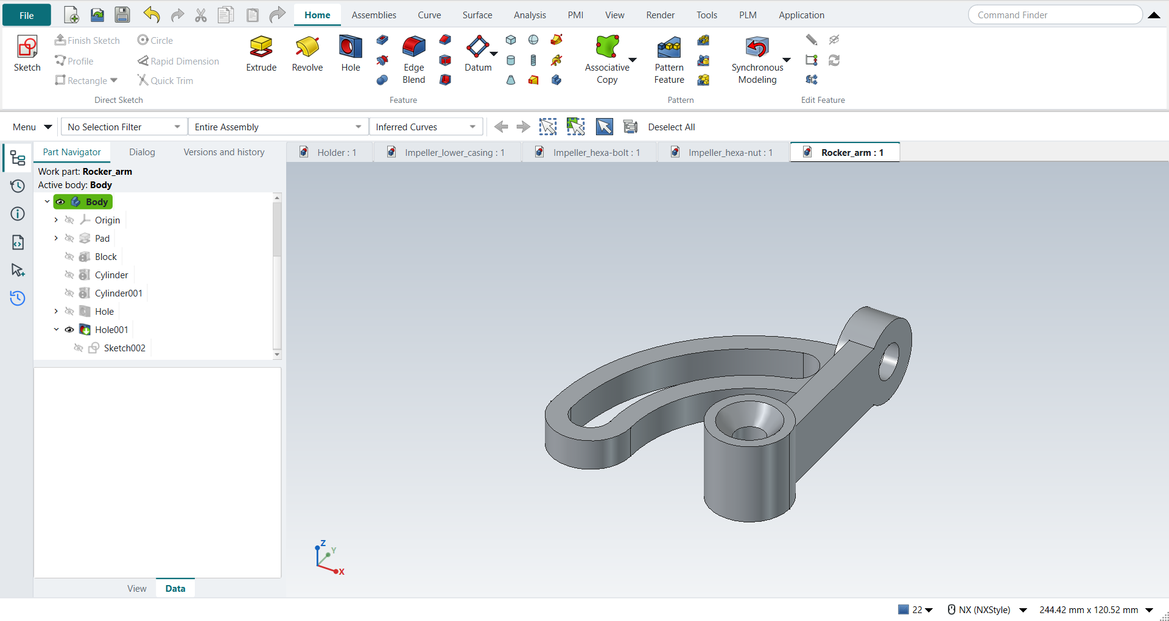Click the Synchronous Modeling icon

[757, 47]
